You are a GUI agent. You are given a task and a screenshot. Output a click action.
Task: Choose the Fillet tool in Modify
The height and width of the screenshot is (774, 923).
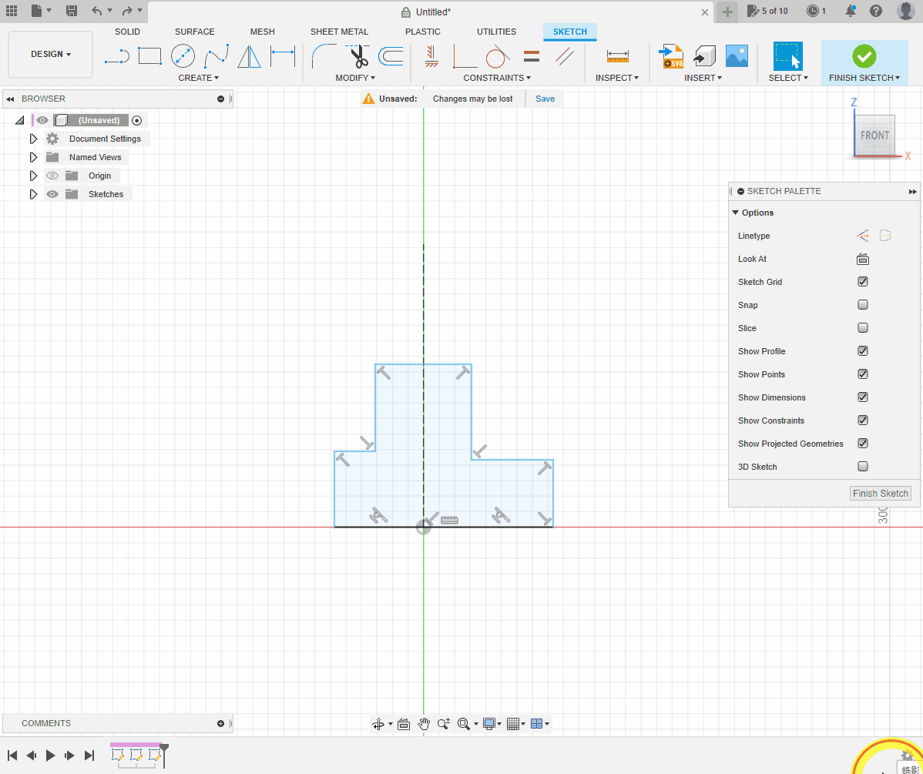pyautogui.click(x=324, y=56)
